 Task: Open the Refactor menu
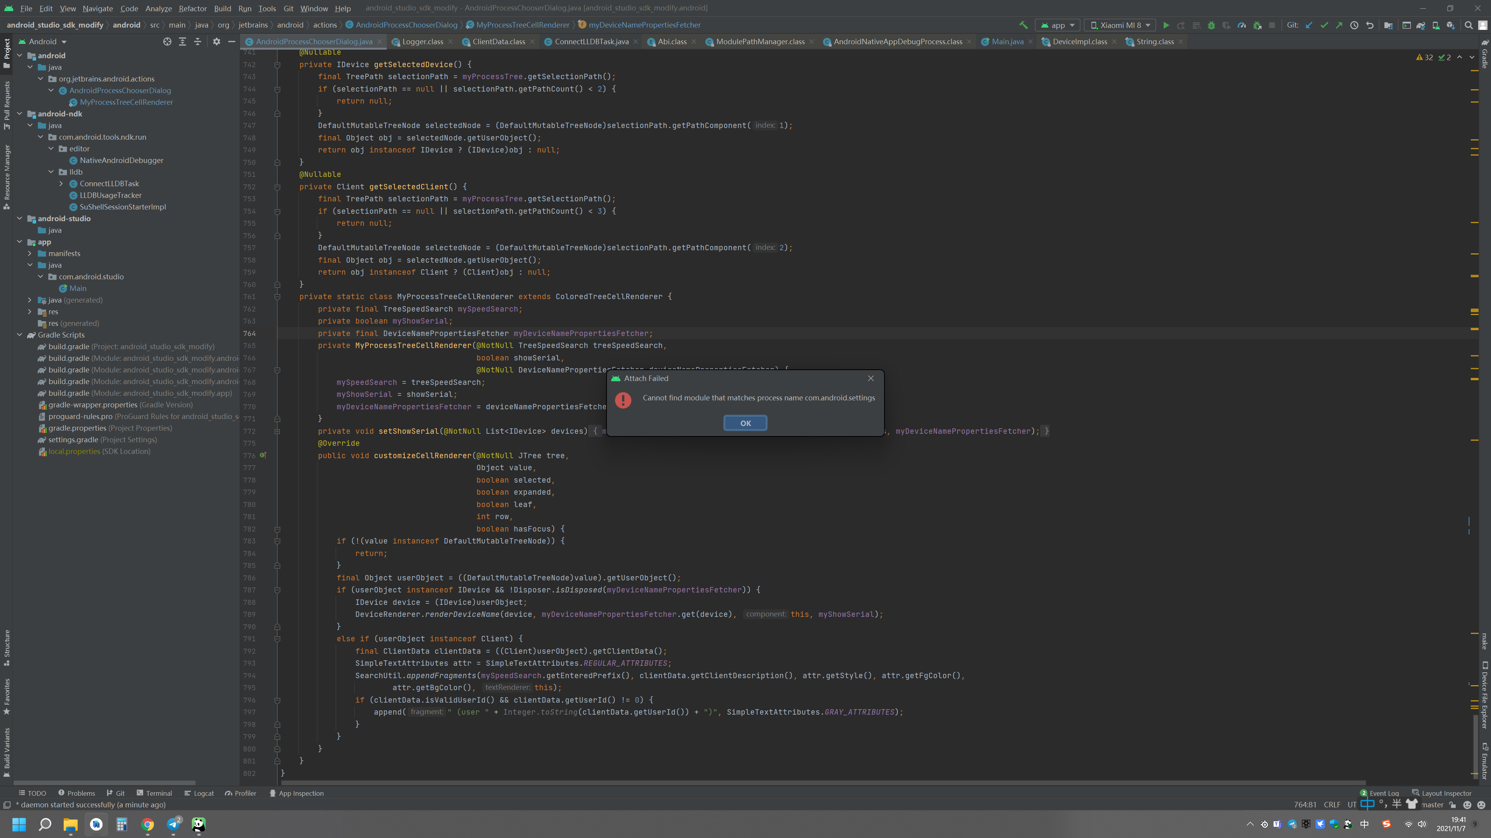point(192,8)
